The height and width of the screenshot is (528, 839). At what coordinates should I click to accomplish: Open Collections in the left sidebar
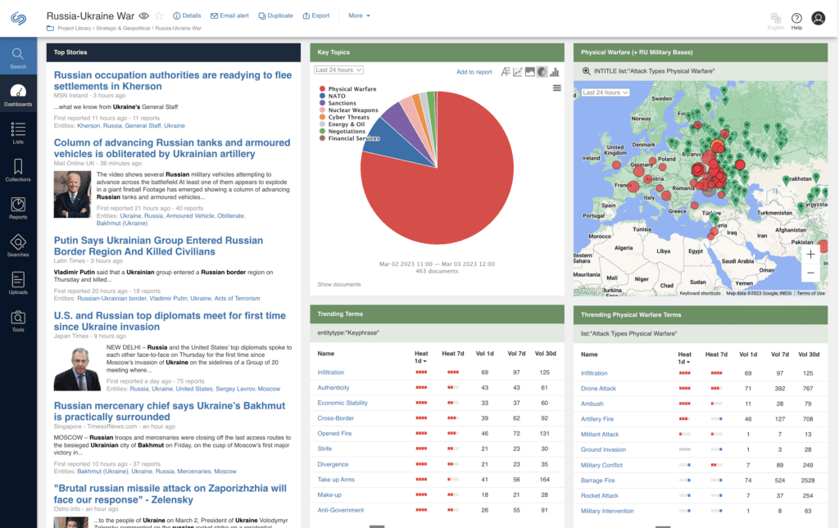pyautogui.click(x=18, y=170)
